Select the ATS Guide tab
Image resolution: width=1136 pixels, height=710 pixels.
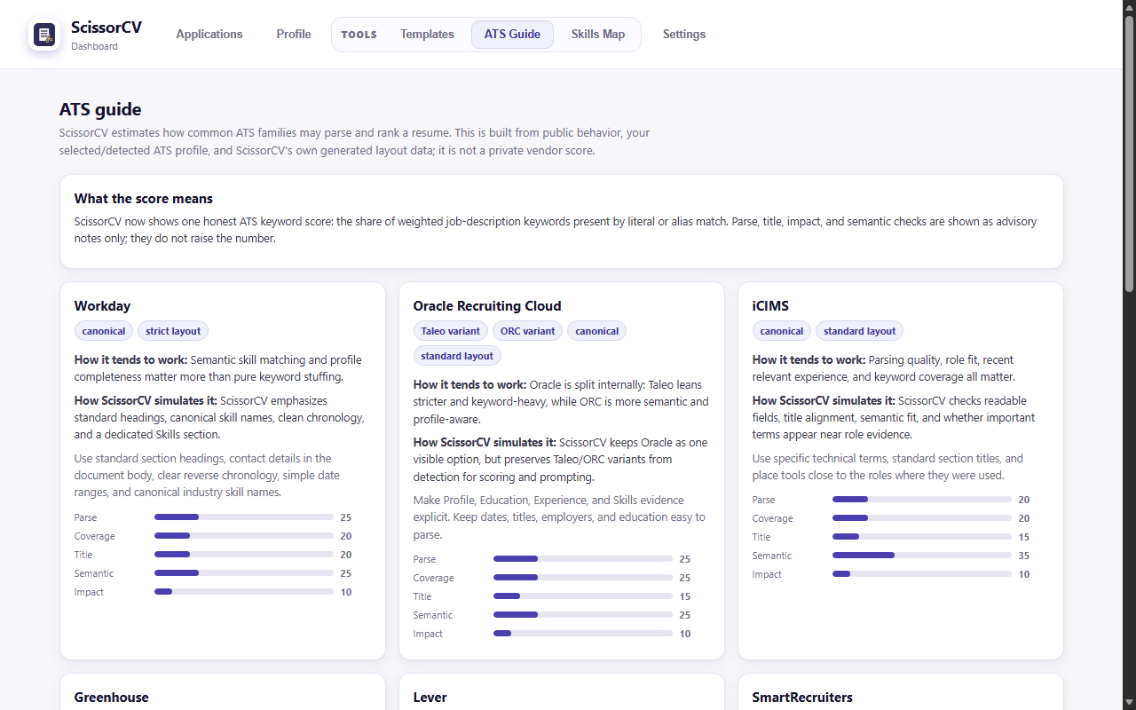point(512,35)
